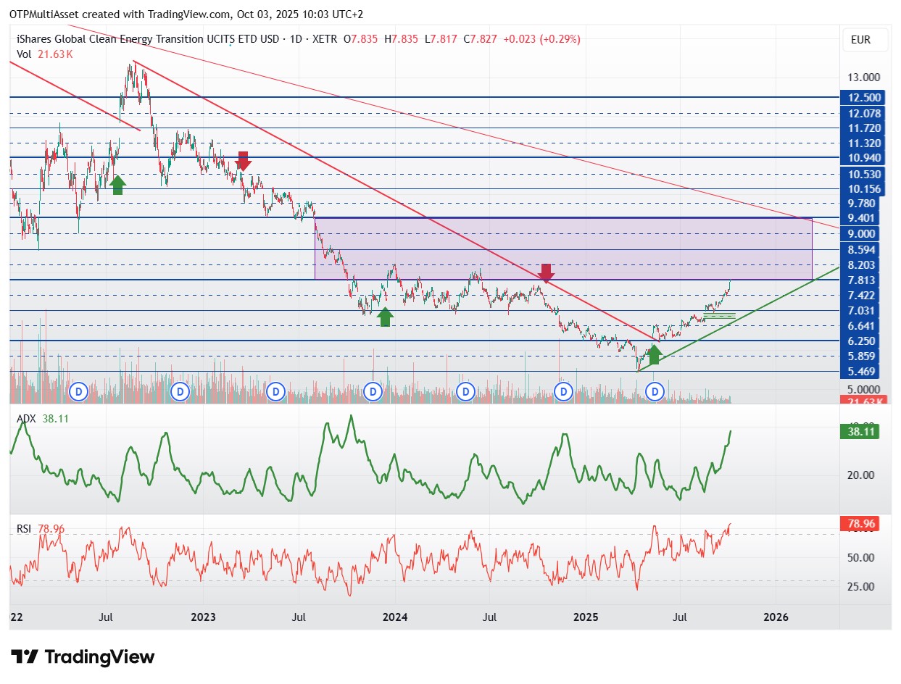Select the ADX indicator label
Screen dimensions: 901x684
(25, 419)
